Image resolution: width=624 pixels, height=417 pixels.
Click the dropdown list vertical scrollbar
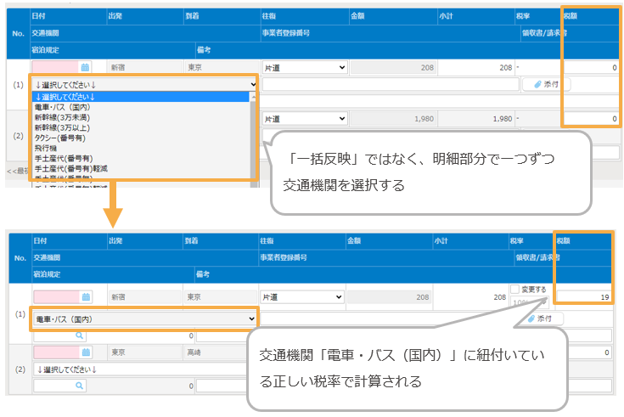(x=253, y=136)
